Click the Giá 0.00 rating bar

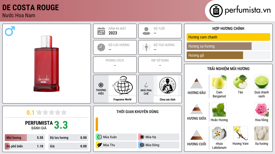68,146
